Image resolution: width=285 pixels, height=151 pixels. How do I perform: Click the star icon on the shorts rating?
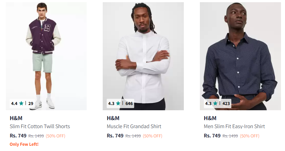click(21, 103)
